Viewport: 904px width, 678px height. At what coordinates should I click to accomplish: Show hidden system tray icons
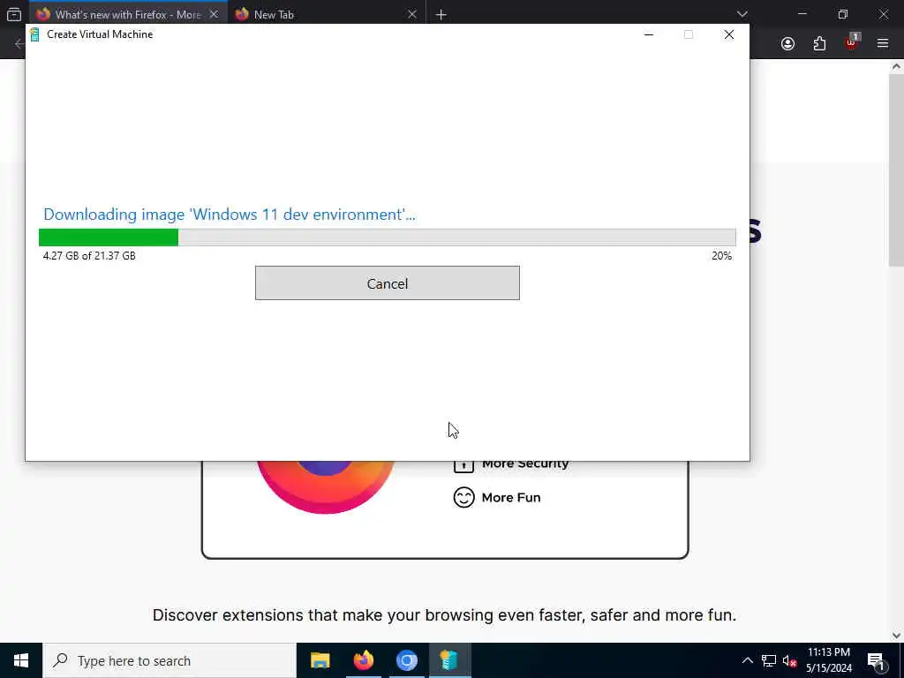747,660
